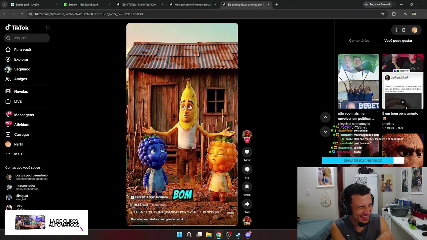Open comments via speech bubble icon
This screenshot has height=240, width=427.
click(247, 169)
